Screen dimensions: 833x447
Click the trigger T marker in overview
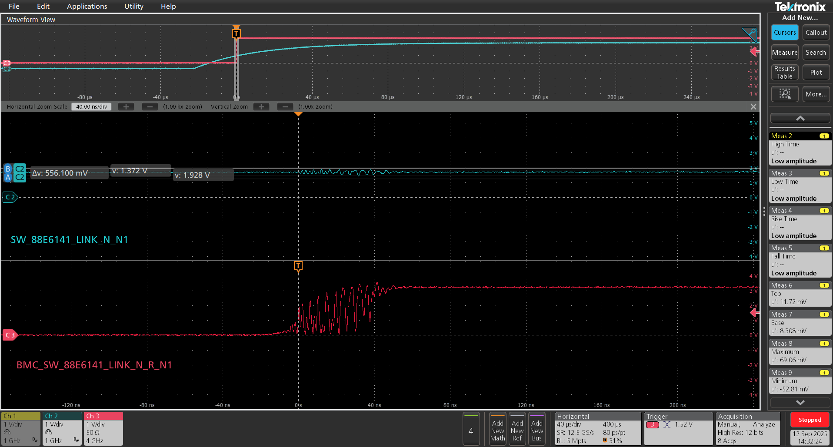[x=236, y=33]
